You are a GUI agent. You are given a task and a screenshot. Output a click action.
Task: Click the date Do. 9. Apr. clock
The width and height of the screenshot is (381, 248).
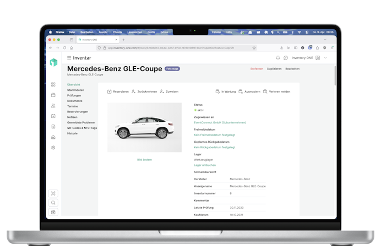pos(323,32)
